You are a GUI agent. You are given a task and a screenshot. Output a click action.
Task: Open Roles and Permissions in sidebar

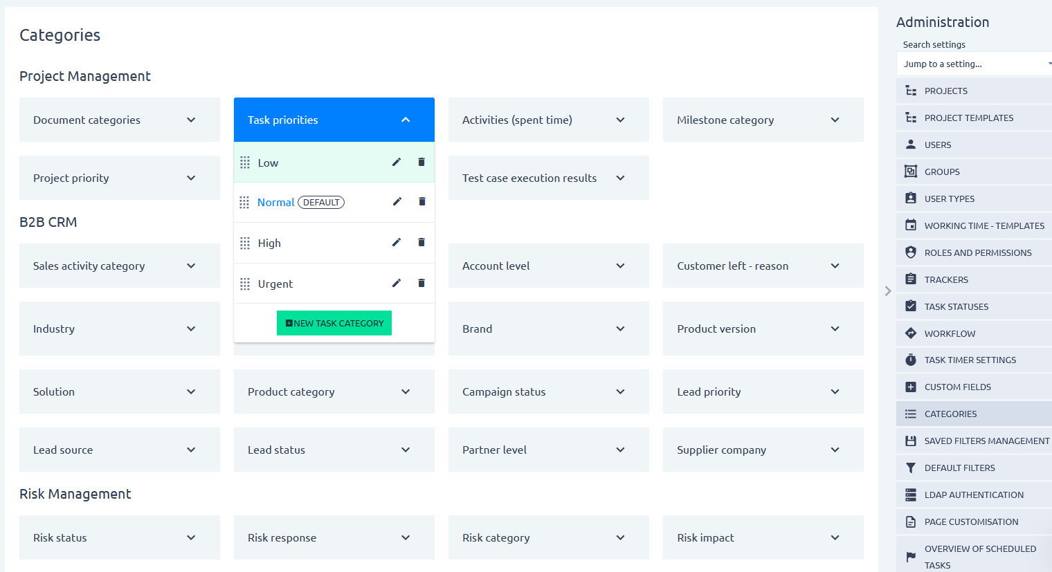coord(977,252)
